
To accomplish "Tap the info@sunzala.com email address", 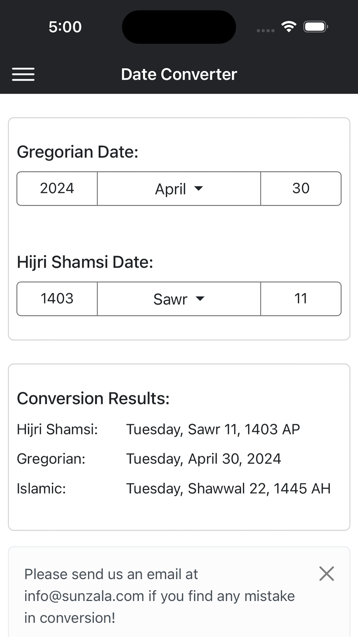I will [84, 596].
